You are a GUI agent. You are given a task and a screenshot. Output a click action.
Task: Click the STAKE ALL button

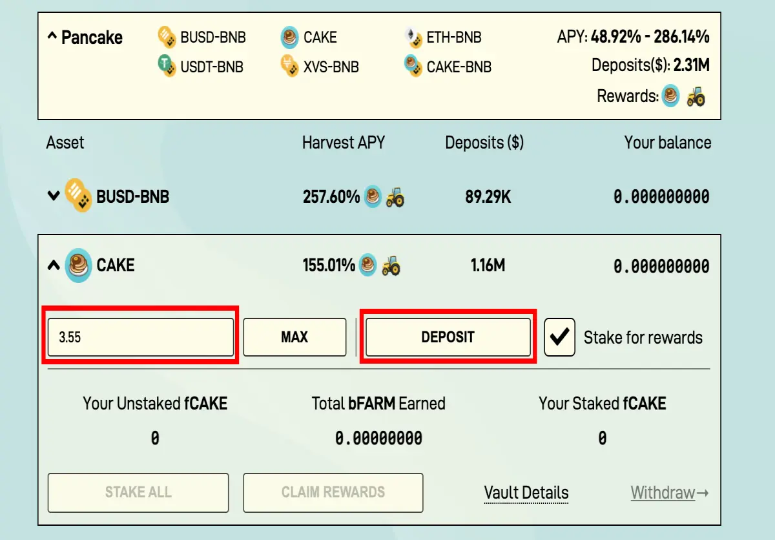click(x=138, y=492)
